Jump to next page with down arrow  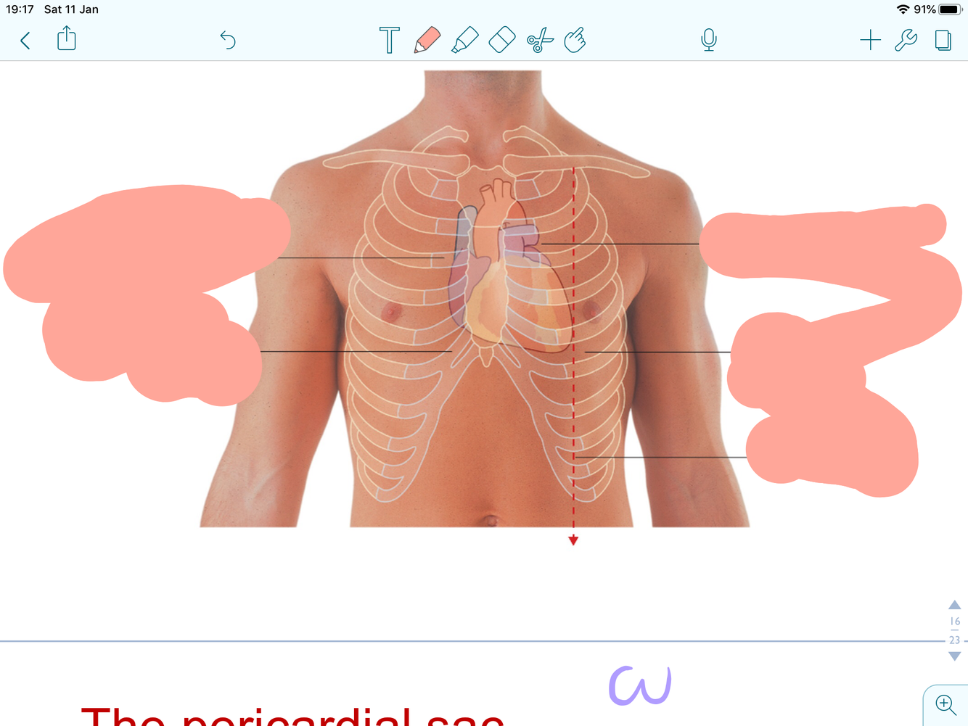tap(955, 656)
